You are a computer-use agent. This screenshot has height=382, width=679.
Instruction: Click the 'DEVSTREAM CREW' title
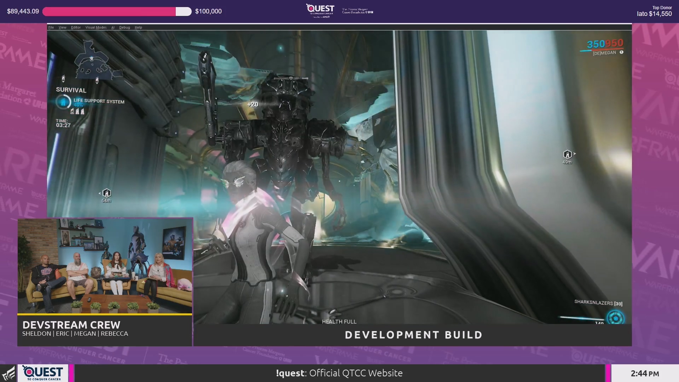click(x=71, y=325)
